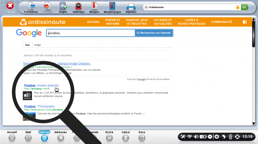Viewport: 258px width, 144px height.
Task: Open the ACCUEIL menu
Action: click(93, 22)
